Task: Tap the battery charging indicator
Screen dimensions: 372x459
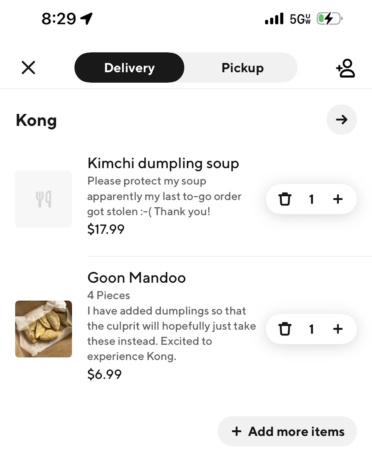Action: pos(329,19)
